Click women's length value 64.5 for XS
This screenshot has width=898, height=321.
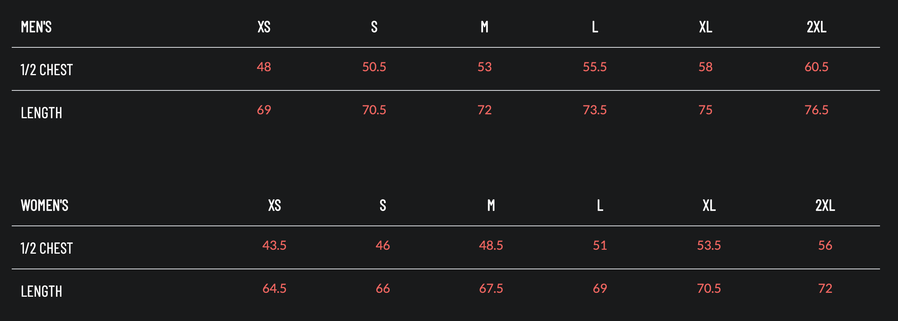(274, 289)
